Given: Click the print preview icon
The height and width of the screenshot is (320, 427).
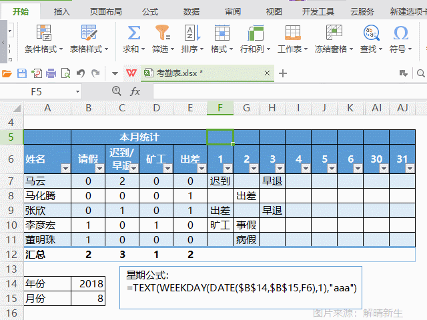Looking at the screenshot, I should [x=66, y=73].
